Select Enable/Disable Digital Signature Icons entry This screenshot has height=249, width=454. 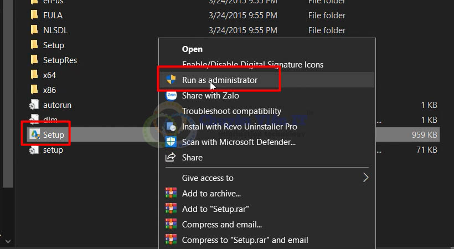click(252, 65)
